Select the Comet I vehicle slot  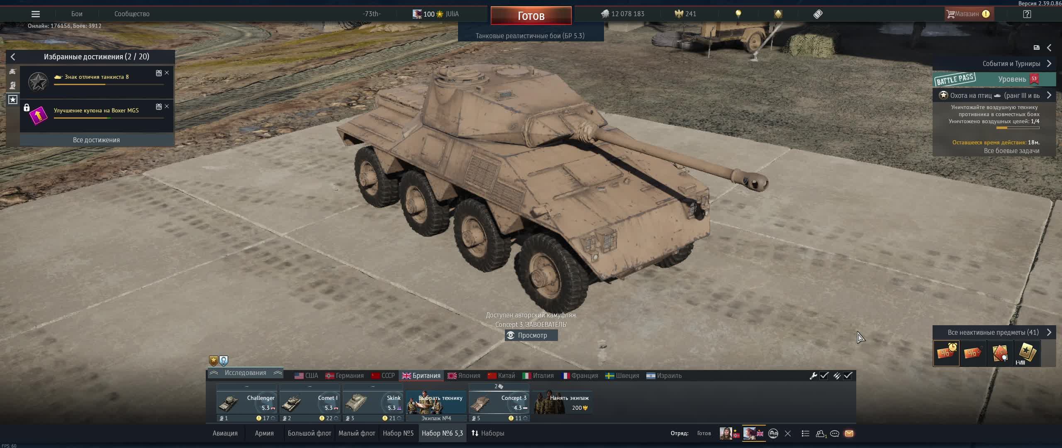[x=310, y=402]
